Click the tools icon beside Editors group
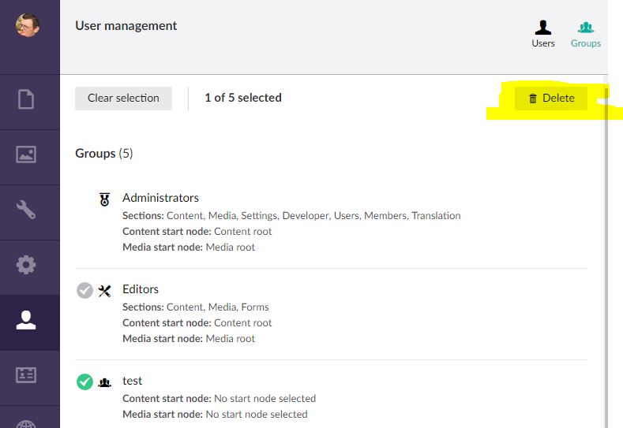 click(x=104, y=291)
